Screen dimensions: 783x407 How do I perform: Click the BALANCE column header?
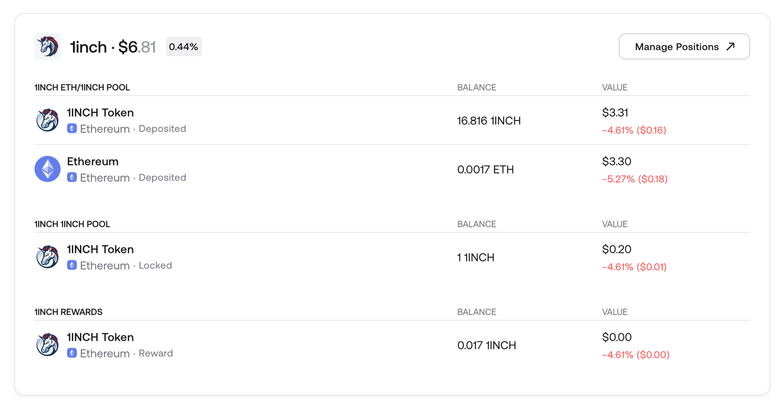tap(477, 87)
